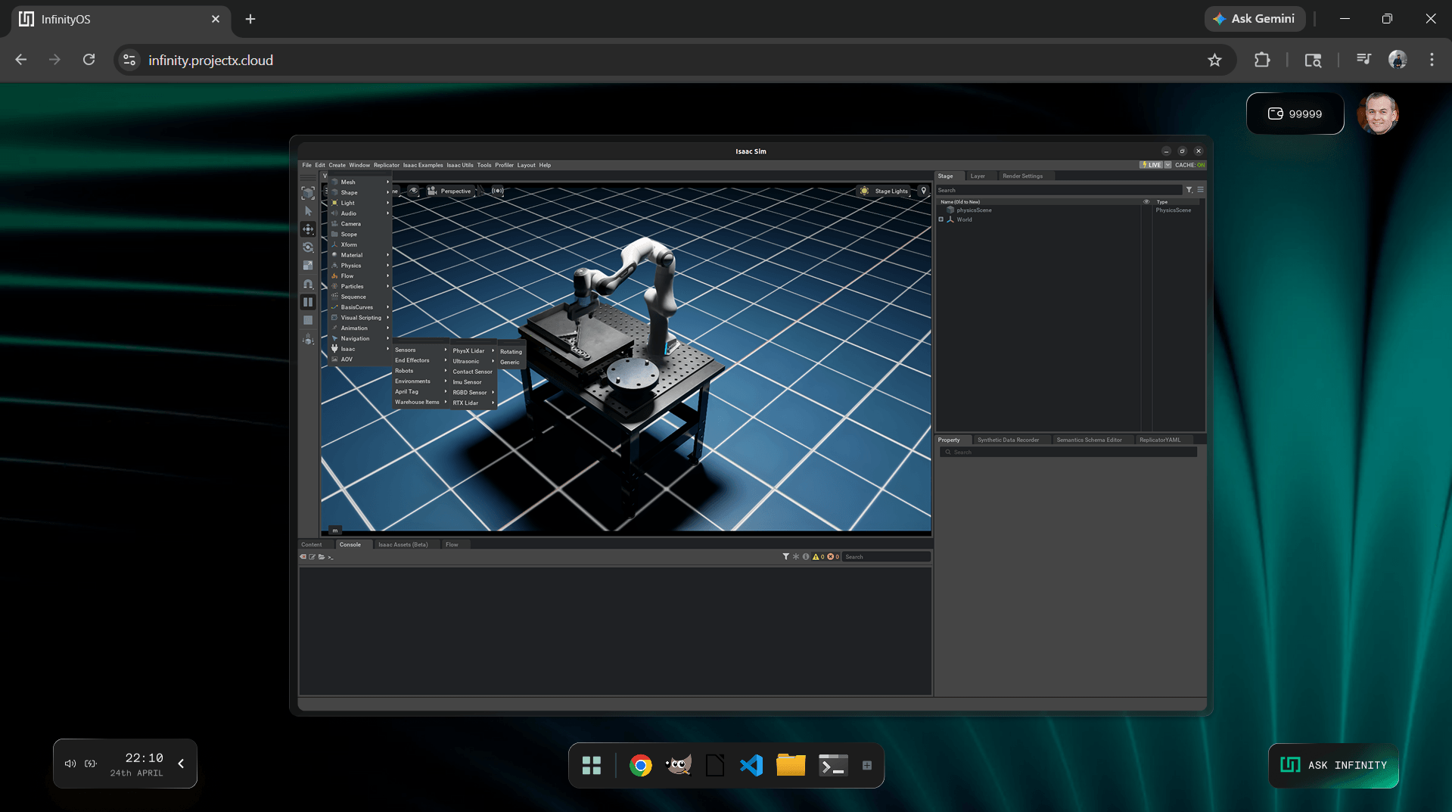Toggle console info message filter

(806, 557)
